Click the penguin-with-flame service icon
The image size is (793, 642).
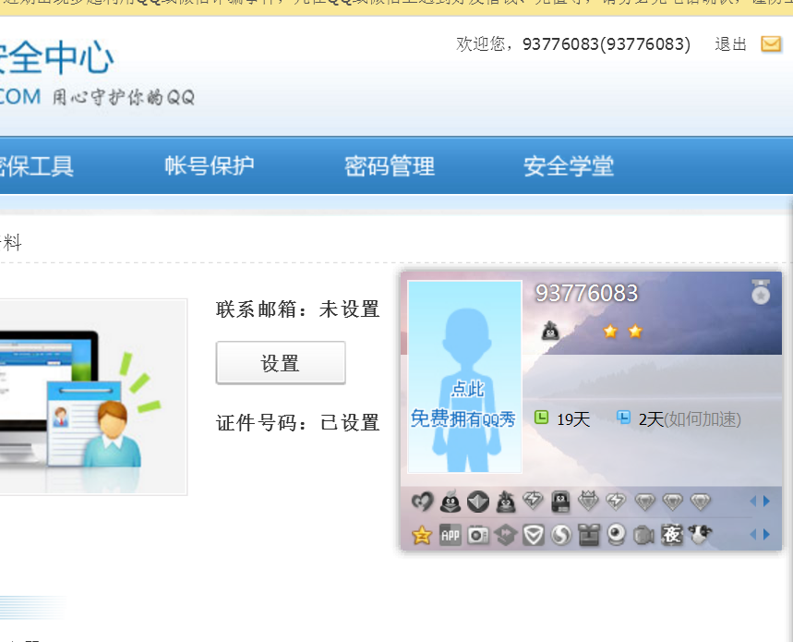(x=451, y=502)
